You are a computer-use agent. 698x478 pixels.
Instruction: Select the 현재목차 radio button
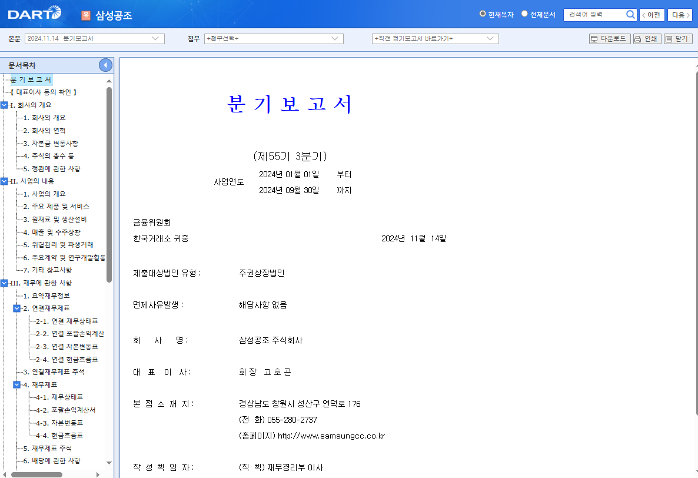[483, 15]
